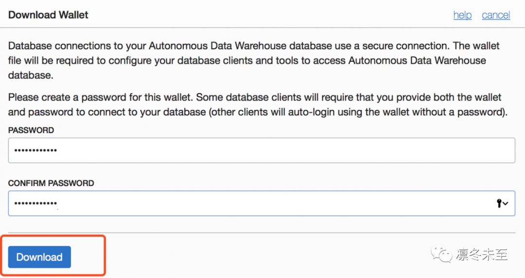Open the help link
This screenshot has height=278, width=525.
[462, 15]
